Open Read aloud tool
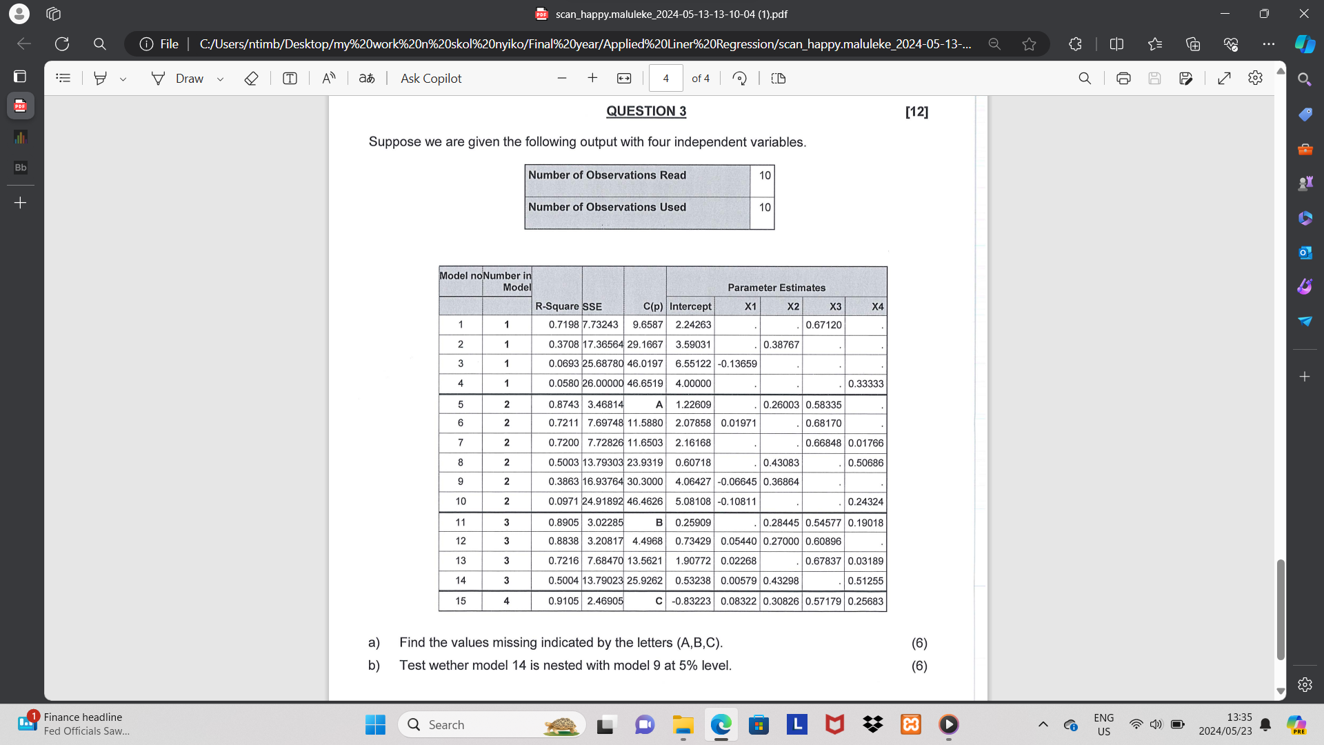The width and height of the screenshot is (1324, 745). (329, 79)
